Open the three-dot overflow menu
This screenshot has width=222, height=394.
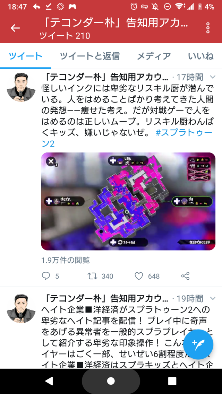click(x=208, y=28)
